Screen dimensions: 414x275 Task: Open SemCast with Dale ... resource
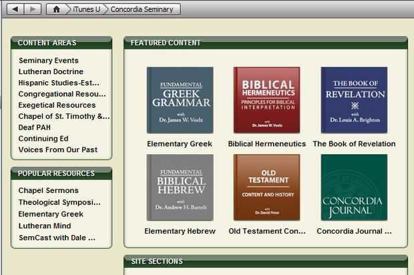57,238
